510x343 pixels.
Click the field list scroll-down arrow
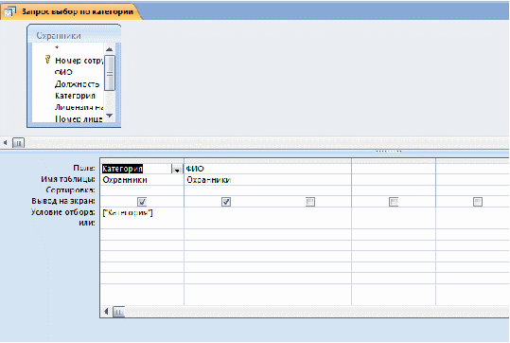pos(110,116)
